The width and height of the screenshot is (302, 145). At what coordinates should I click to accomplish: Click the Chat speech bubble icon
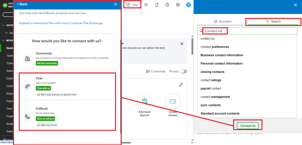pos(27,86)
